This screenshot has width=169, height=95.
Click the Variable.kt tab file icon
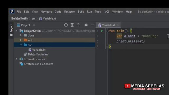(x=99, y=25)
